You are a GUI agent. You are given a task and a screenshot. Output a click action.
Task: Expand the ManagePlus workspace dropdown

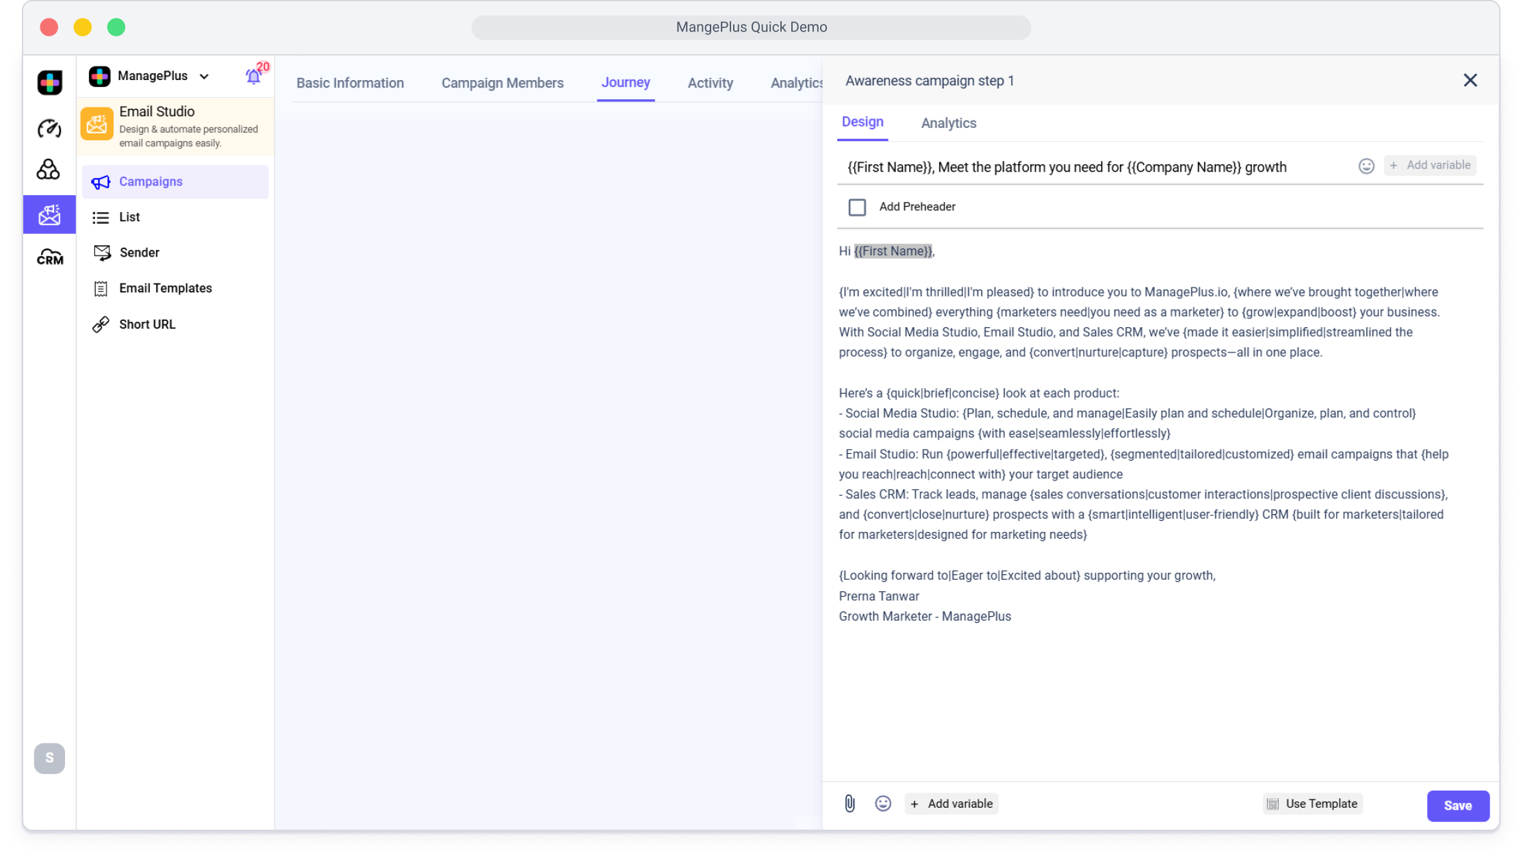(x=204, y=77)
